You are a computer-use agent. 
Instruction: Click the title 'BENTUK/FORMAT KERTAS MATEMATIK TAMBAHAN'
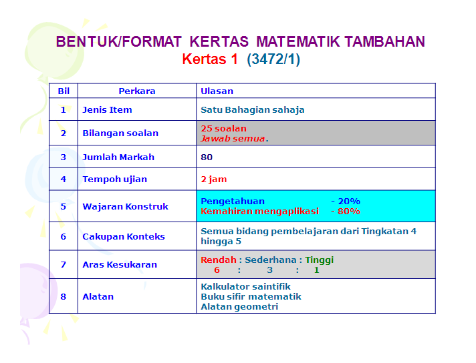(240, 42)
